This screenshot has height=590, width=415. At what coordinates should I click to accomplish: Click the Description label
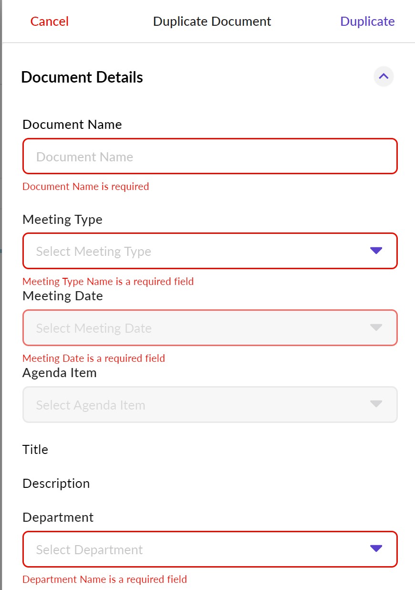coord(56,484)
